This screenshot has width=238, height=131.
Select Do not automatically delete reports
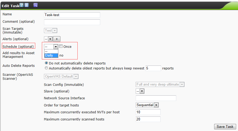click(x=47, y=63)
